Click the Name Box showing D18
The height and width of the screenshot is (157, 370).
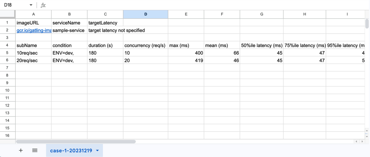14,5
